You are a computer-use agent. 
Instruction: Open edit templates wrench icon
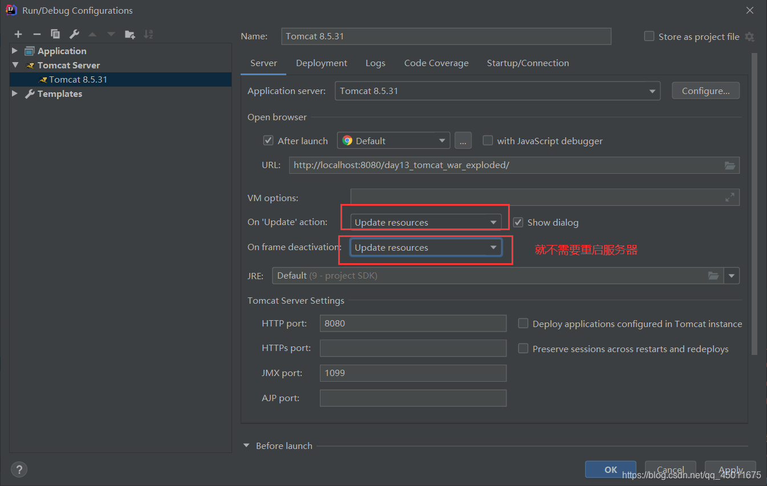[x=74, y=34]
